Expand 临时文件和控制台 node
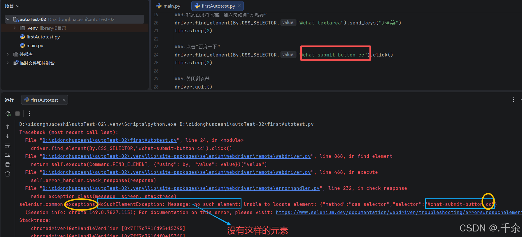 [x=8, y=63]
